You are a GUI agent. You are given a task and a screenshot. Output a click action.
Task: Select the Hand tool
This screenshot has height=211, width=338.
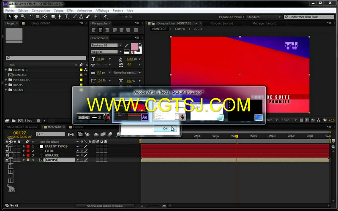point(16,16)
